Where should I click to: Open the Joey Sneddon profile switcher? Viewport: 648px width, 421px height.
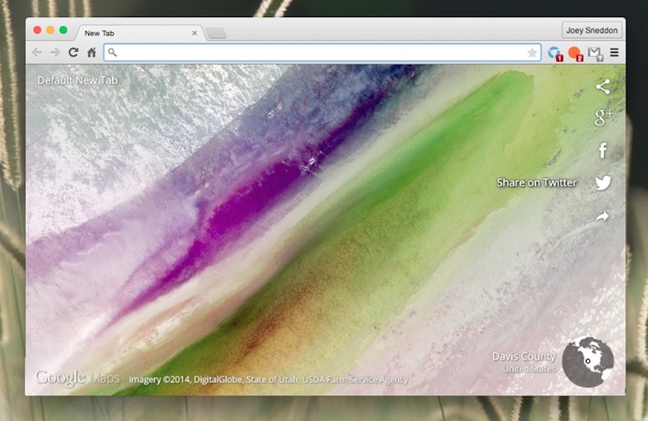point(591,30)
